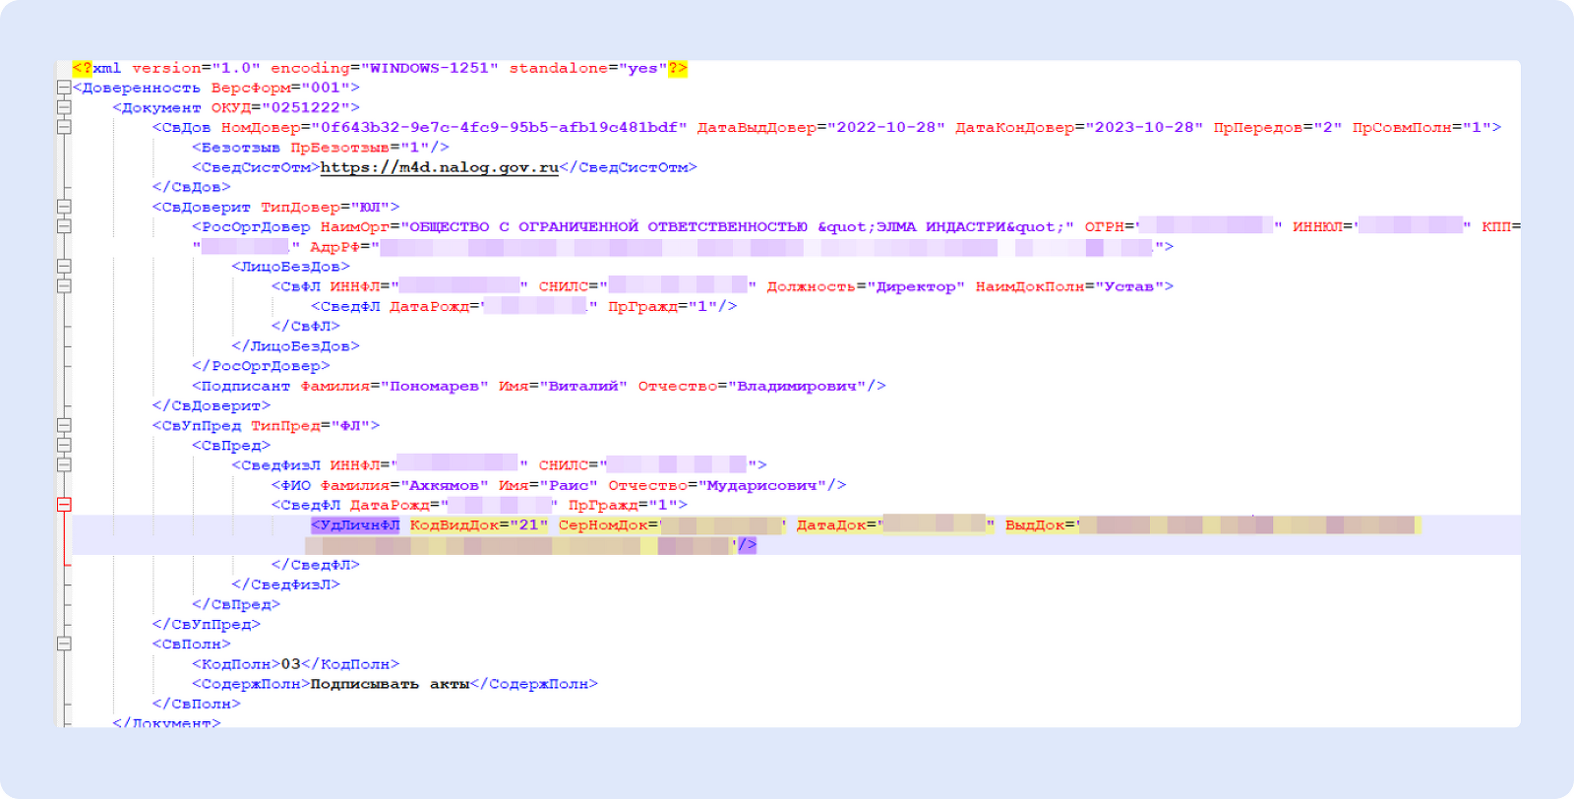Click Фамилия value "Пономарев"
The image size is (1574, 799).
coord(435,386)
